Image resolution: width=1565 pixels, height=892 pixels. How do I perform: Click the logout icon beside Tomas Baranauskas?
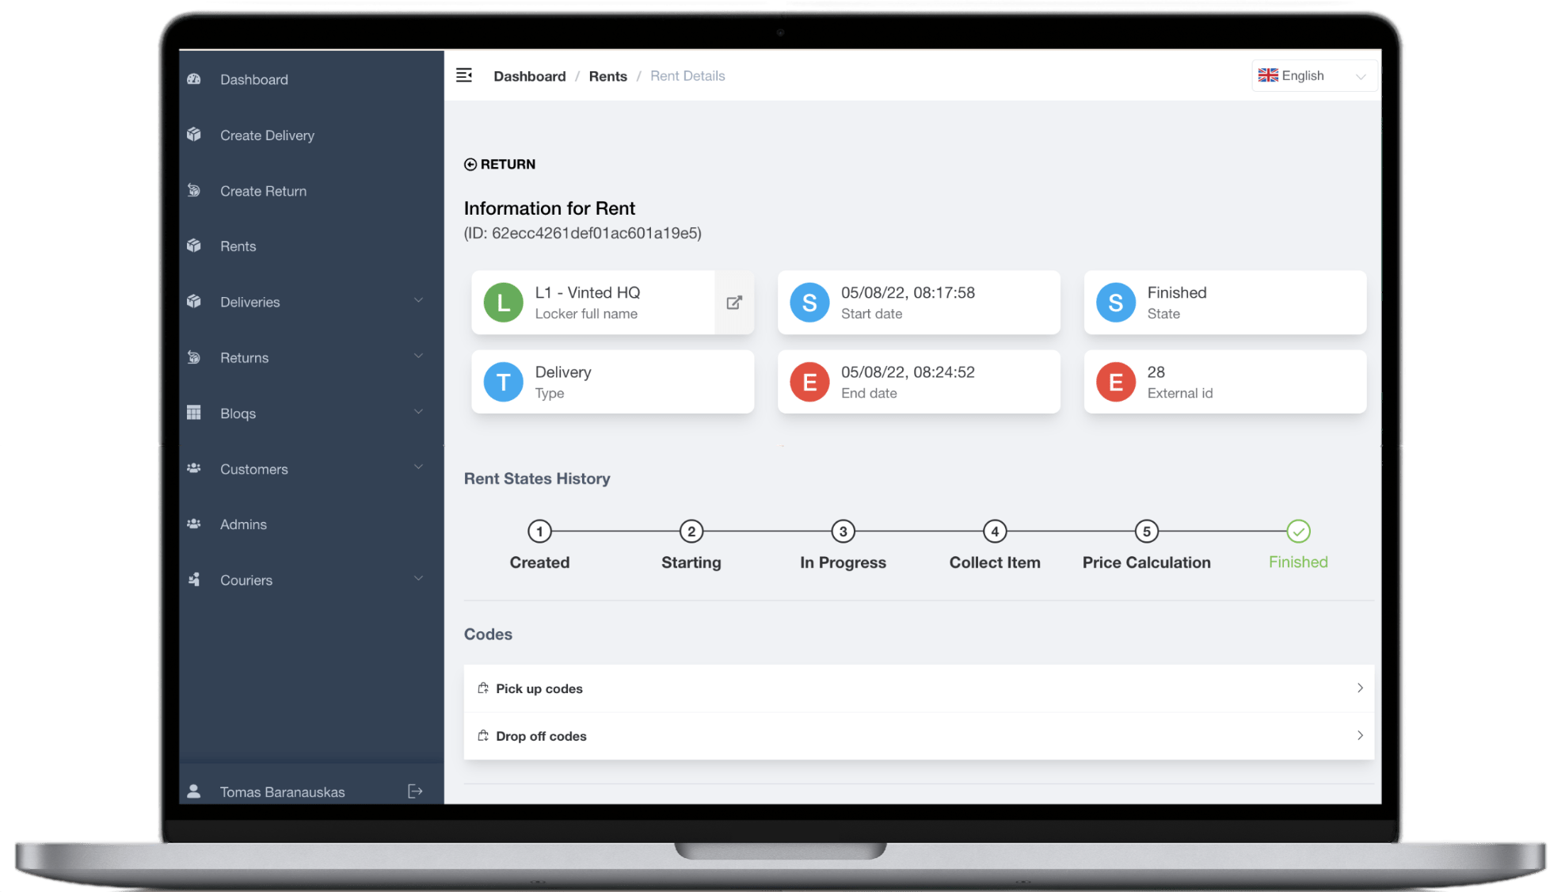[x=415, y=791]
